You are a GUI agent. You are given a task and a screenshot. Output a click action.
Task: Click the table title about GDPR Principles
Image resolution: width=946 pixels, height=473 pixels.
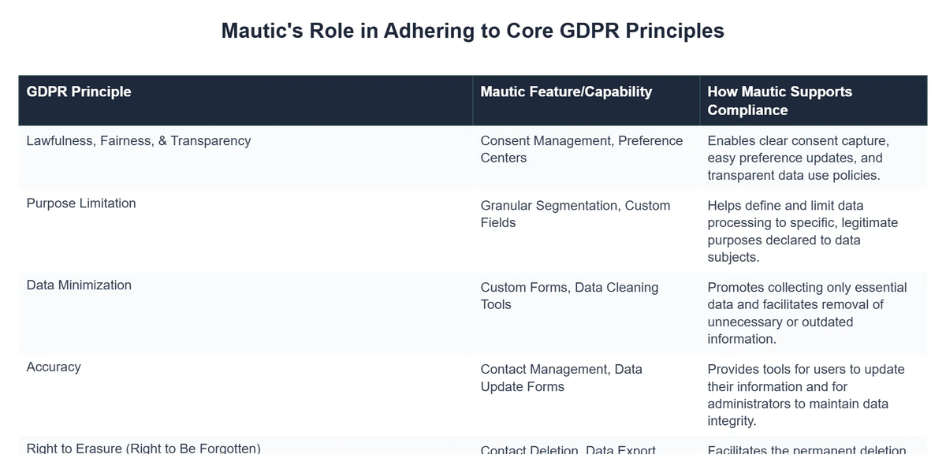tap(472, 31)
